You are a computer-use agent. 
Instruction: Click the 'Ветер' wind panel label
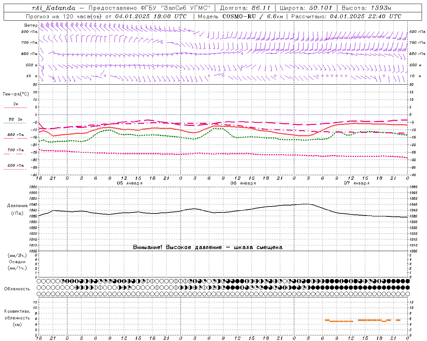point(31,25)
